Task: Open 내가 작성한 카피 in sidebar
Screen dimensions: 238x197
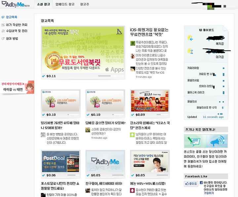Action: 17,25
